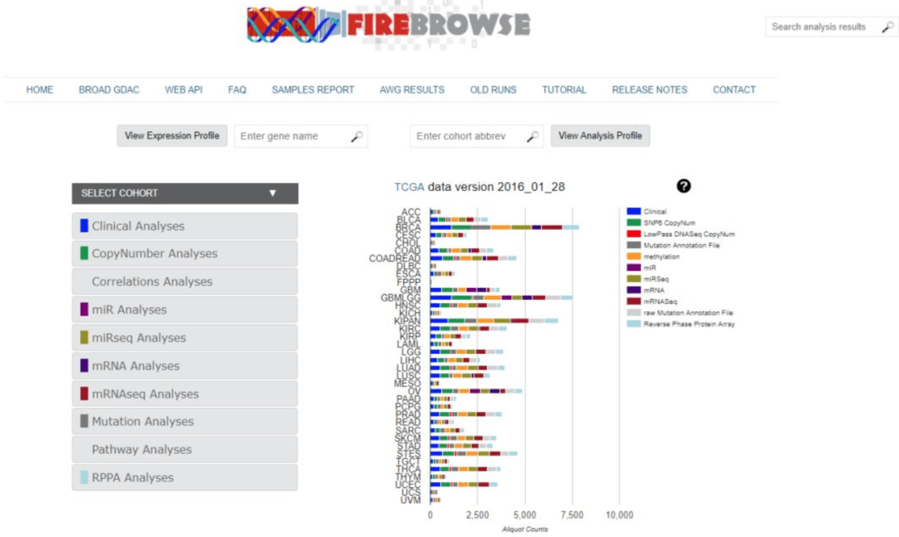Click the dark red mRNASeq legend swatch
Screen dimensions: 899x537
[633, 301]
